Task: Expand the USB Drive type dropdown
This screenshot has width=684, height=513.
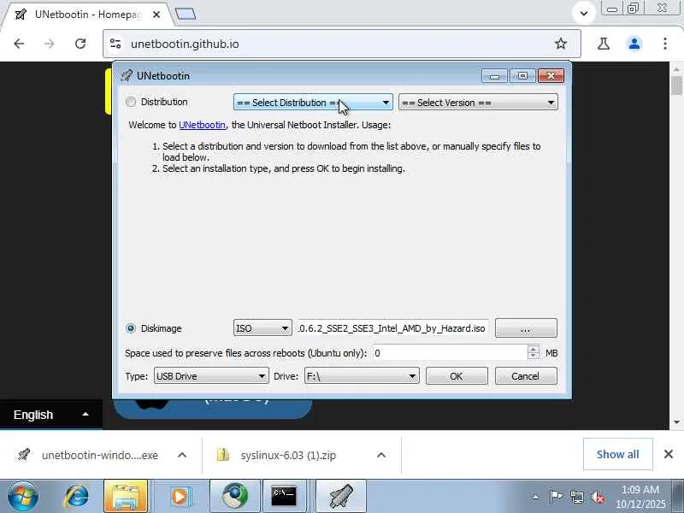Action: pos(211,376)
